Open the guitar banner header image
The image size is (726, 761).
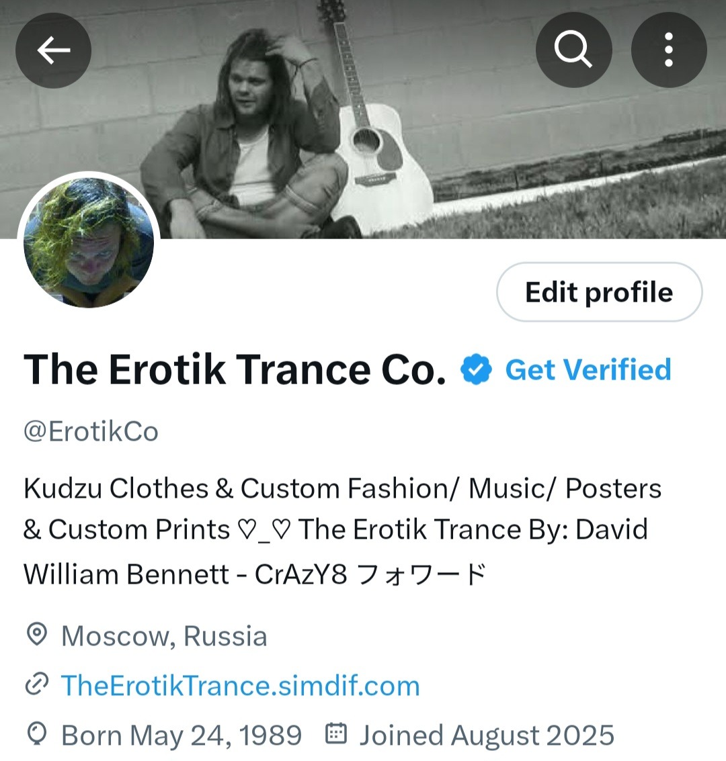[x=363, y=119]
